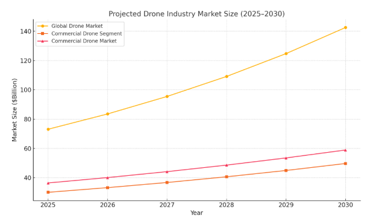Click the y-axis label 'Market Size ($Billion)'
367x221 pixels.
coord(14,110)
